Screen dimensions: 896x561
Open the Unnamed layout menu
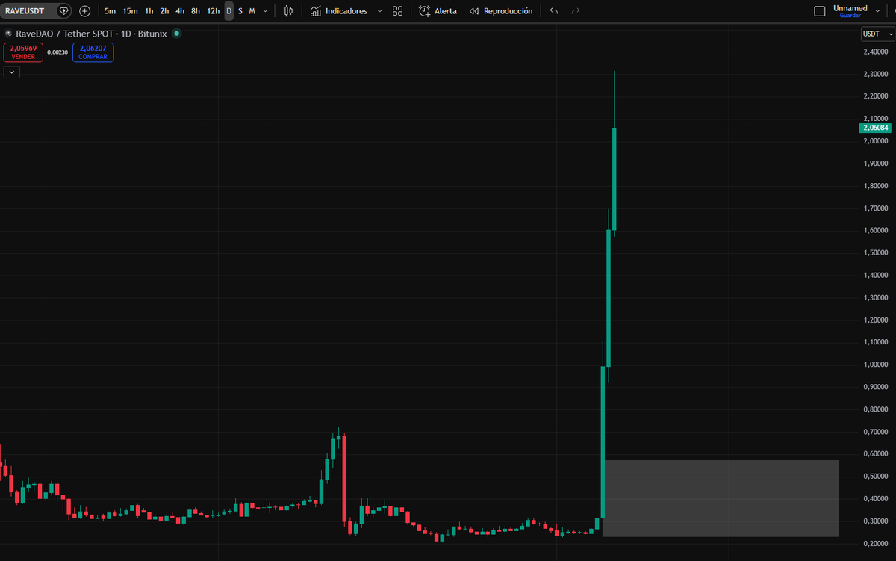click(850, 8)
